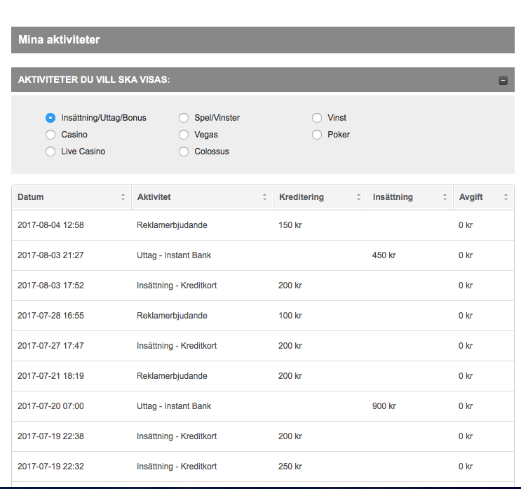Click the 2017-08-04 Reklamerbjudande row
The image size is (521, 489).
click(x=172, y=225)
